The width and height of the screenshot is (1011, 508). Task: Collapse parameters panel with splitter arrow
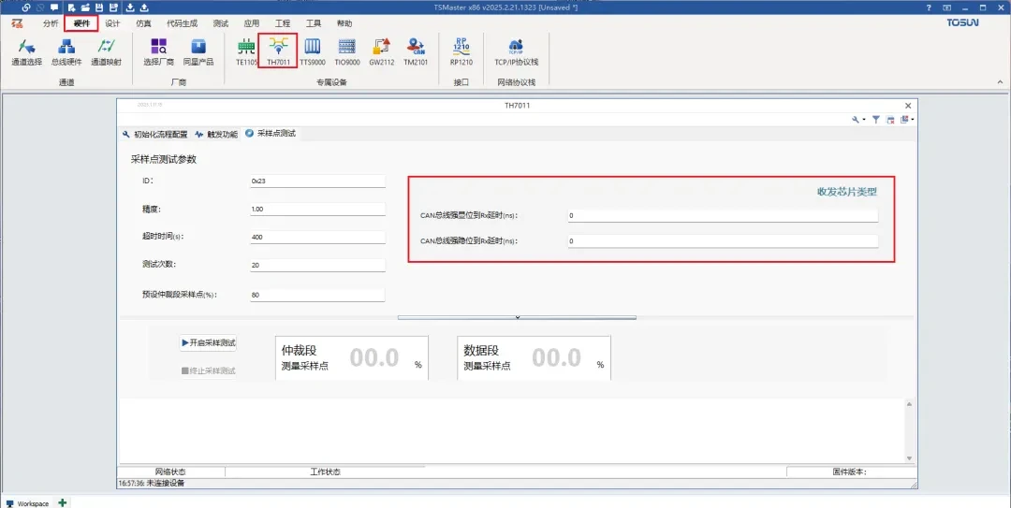pyautogui.click(x=517, y=317)
